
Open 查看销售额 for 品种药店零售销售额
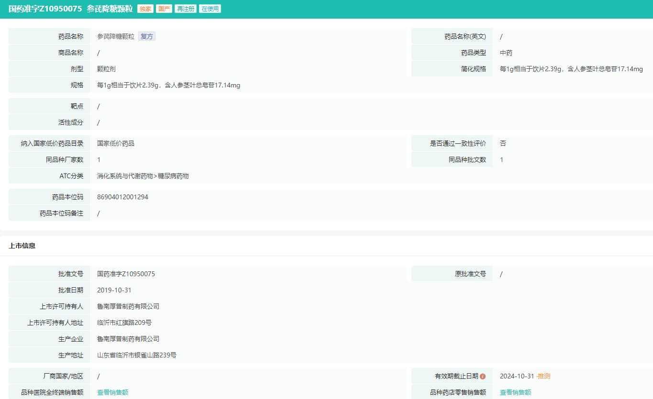coord(515,392)
